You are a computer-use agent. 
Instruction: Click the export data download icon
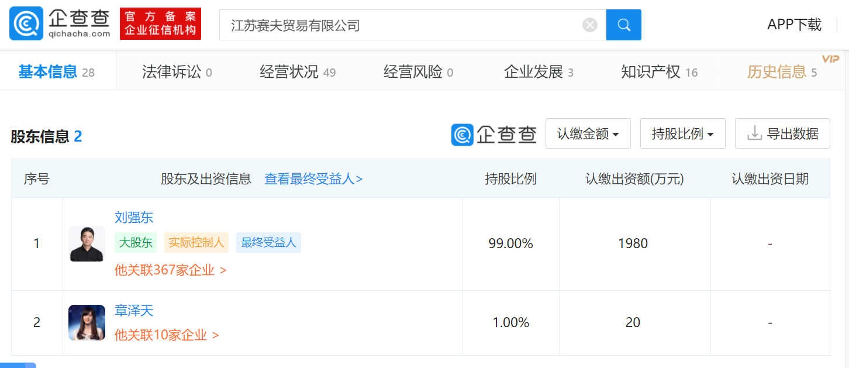coord(754,134)
